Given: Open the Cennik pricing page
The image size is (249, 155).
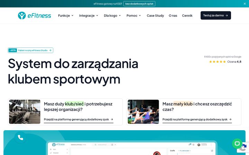Looking at the screenshot, I should (187, 15).
